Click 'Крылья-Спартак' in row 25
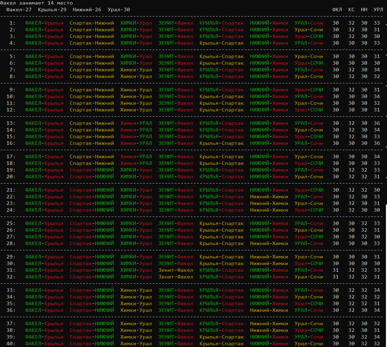 222,223
